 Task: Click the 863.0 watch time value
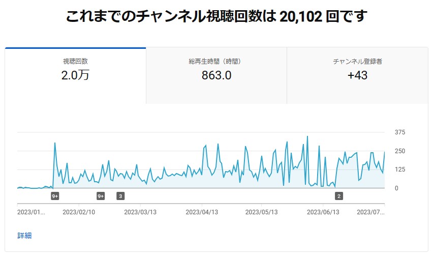[216, 75]
